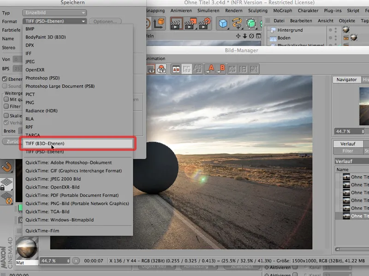The height and width of the screenshot is (276, 369).
Task: Click the Optionen... button
Action: tap(105, 21)
